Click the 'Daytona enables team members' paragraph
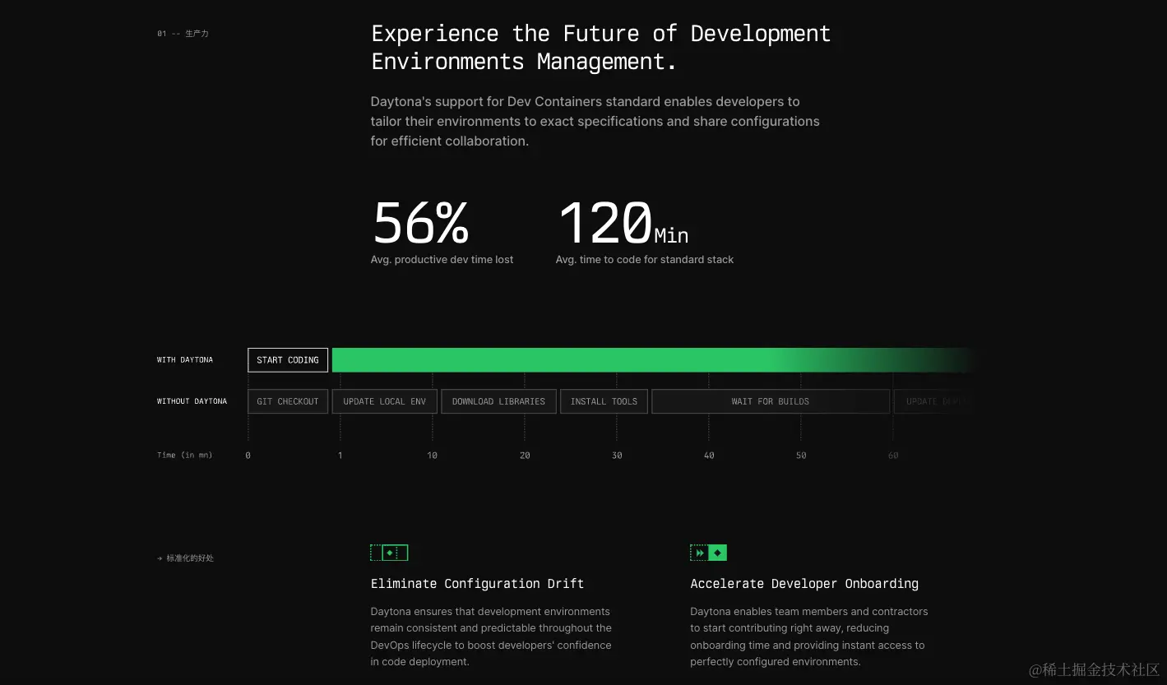 [809, 636]
